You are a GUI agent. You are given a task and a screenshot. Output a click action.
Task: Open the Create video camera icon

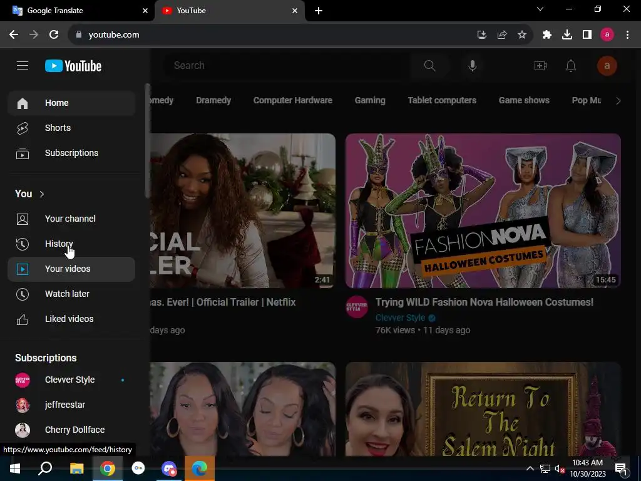[540, 65]
